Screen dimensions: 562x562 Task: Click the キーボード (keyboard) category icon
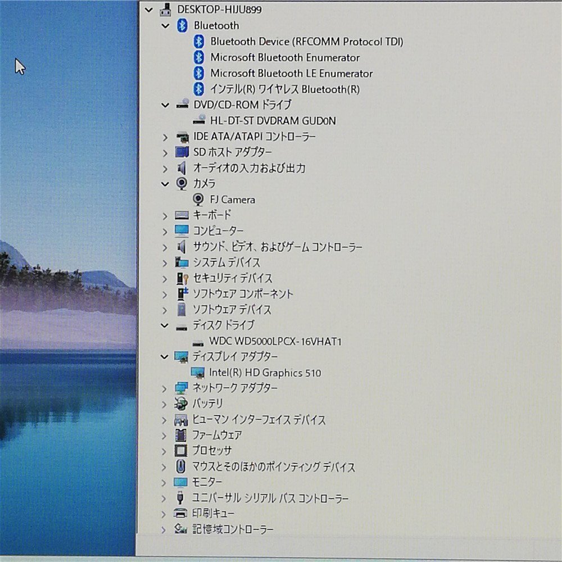[181, 215]
